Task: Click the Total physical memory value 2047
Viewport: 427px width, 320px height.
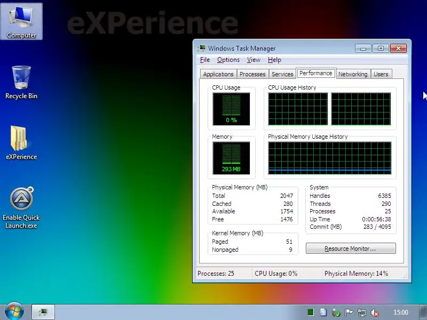Action: (287, 196)
